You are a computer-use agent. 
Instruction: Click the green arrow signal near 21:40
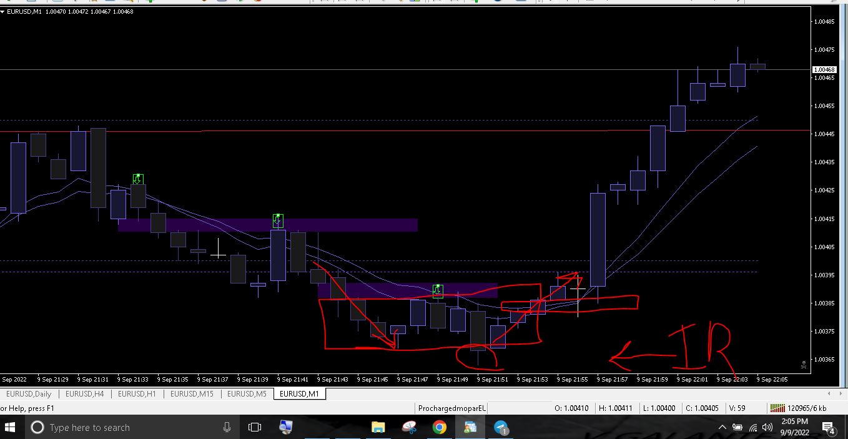278,220
